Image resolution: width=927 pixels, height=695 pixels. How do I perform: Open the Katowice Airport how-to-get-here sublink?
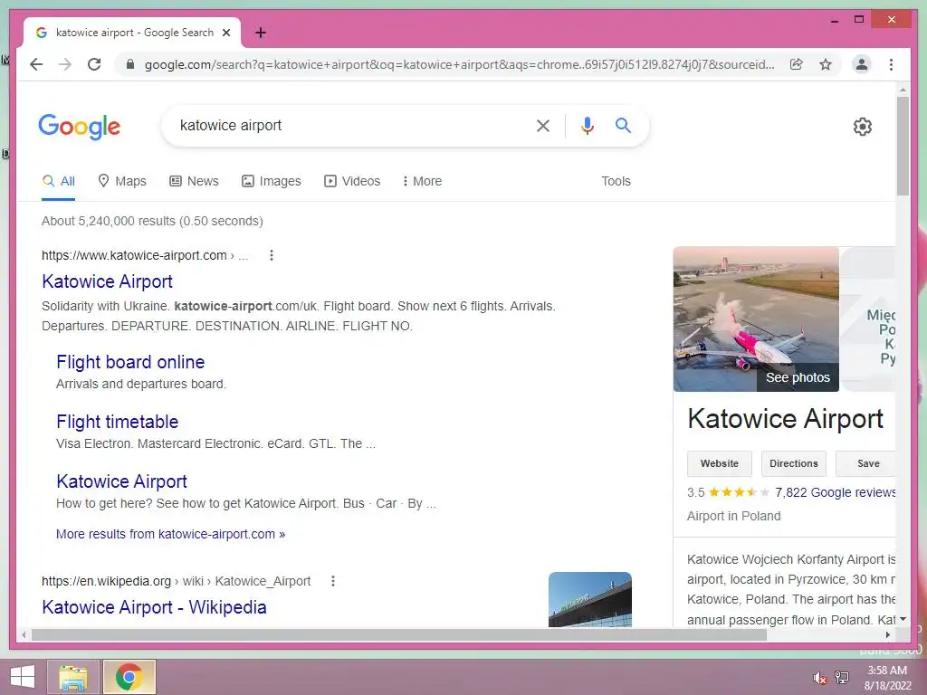pos(121,481)
